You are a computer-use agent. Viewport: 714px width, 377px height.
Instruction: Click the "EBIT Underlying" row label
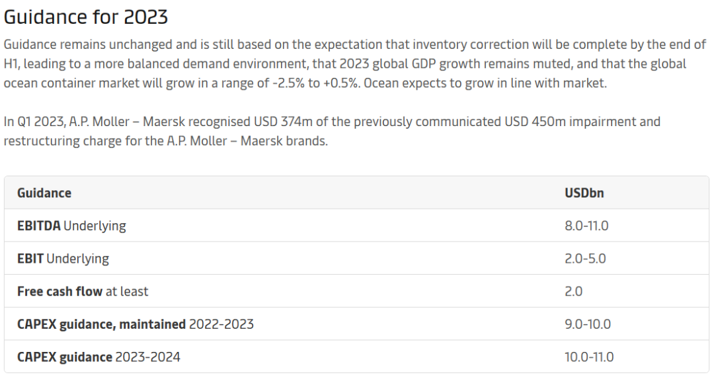coord(63,259)
